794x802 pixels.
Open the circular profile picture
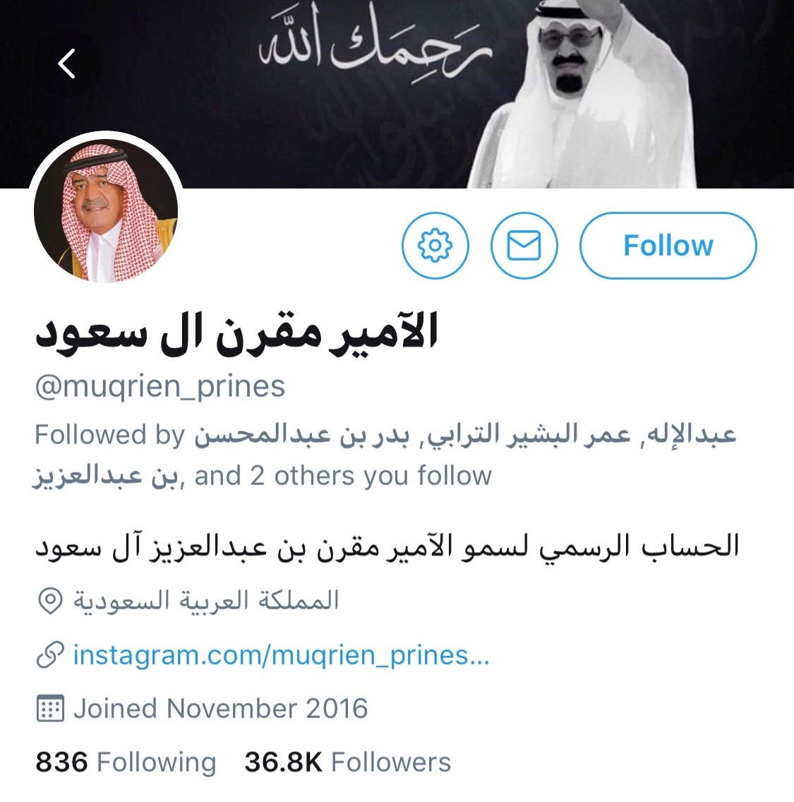tap(106, 210)
